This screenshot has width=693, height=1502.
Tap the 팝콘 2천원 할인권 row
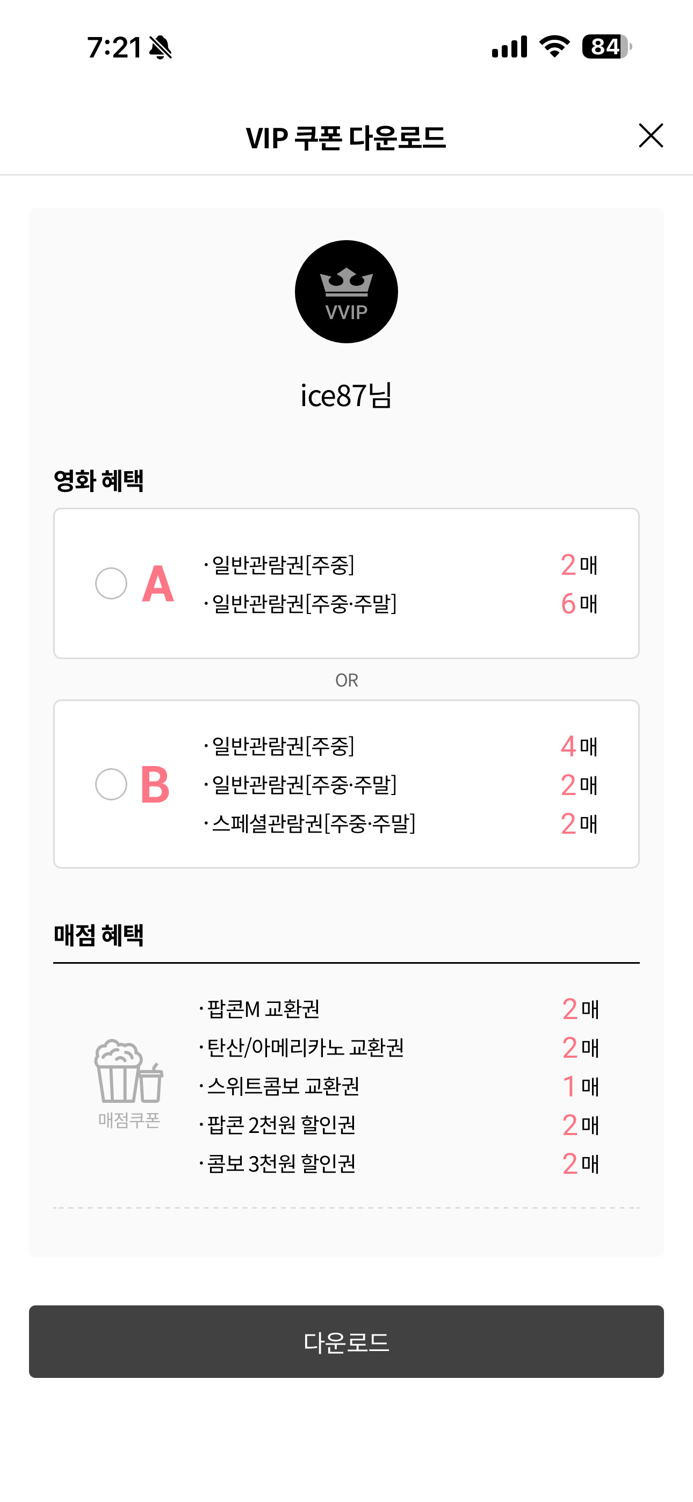(281, 1125)
